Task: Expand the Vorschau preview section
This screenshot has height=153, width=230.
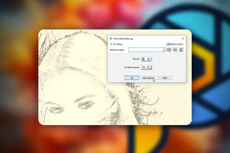Action: click(111, 44)
